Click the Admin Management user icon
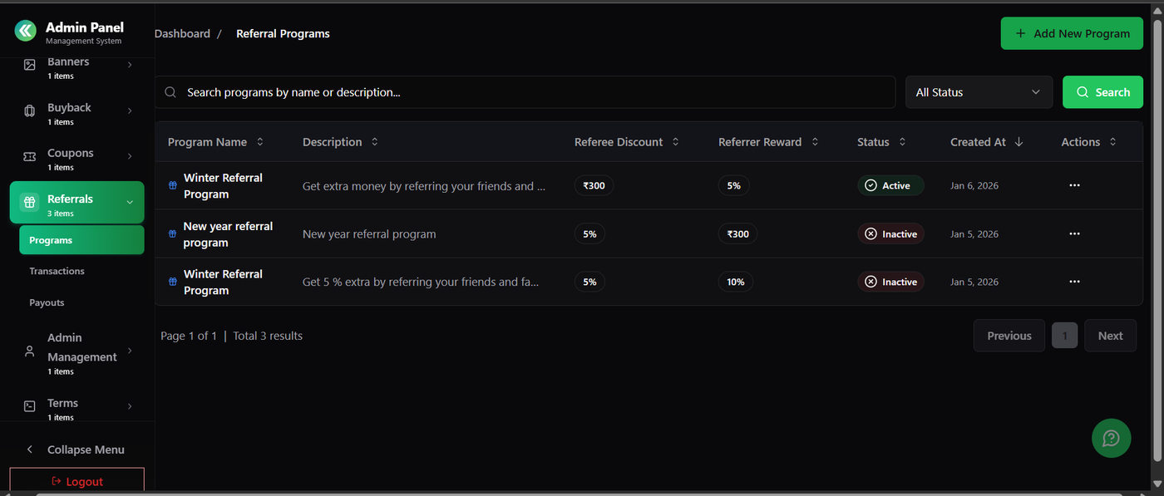The image size is (1164, 496). [30, 351]
